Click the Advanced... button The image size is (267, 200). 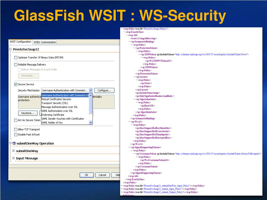28,76
